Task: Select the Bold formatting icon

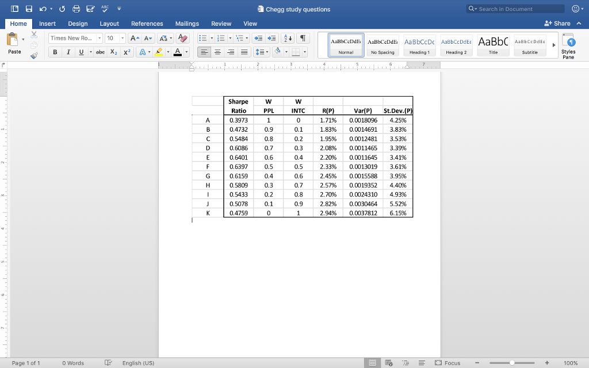Action: (55, 51)
